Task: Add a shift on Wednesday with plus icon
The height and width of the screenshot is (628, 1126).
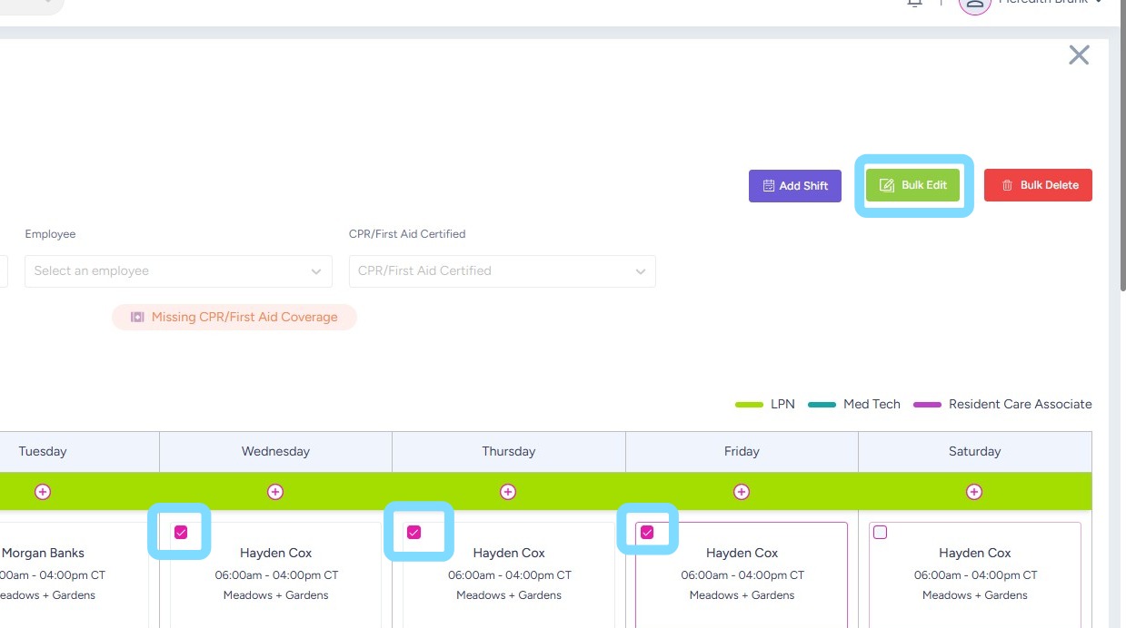Action: coord(275,492)
